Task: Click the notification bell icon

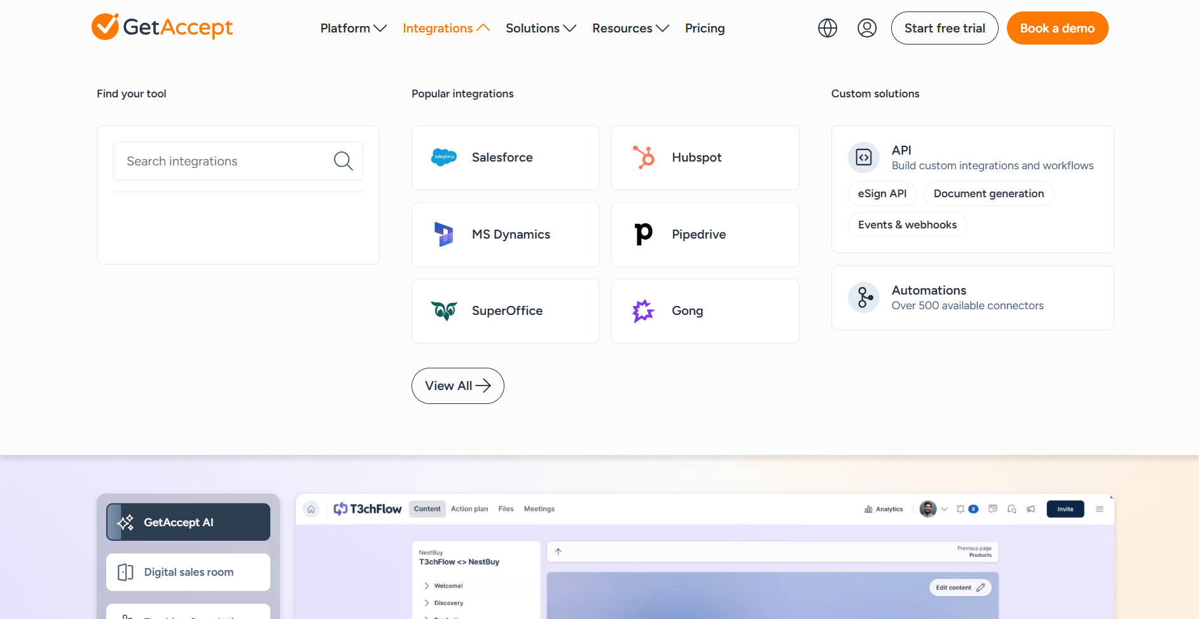Action: pos(960,509)
